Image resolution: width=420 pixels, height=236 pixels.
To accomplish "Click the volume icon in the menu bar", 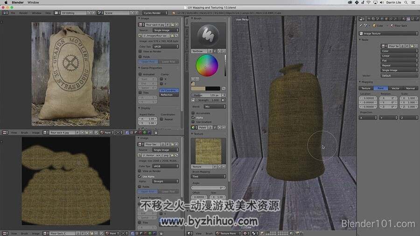I will point(381,2).
